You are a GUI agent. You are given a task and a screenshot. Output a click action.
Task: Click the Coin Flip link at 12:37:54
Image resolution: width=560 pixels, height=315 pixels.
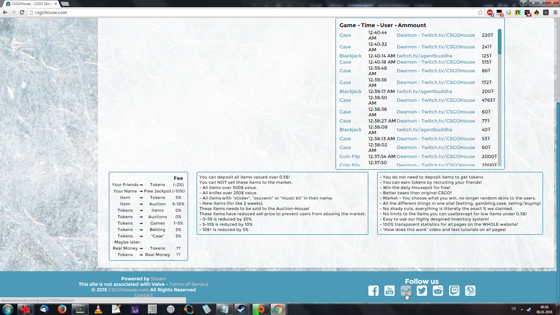point(349,156)
